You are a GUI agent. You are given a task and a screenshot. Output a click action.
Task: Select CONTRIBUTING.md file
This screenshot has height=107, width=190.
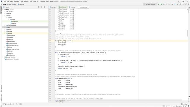[x=13, y=45]
